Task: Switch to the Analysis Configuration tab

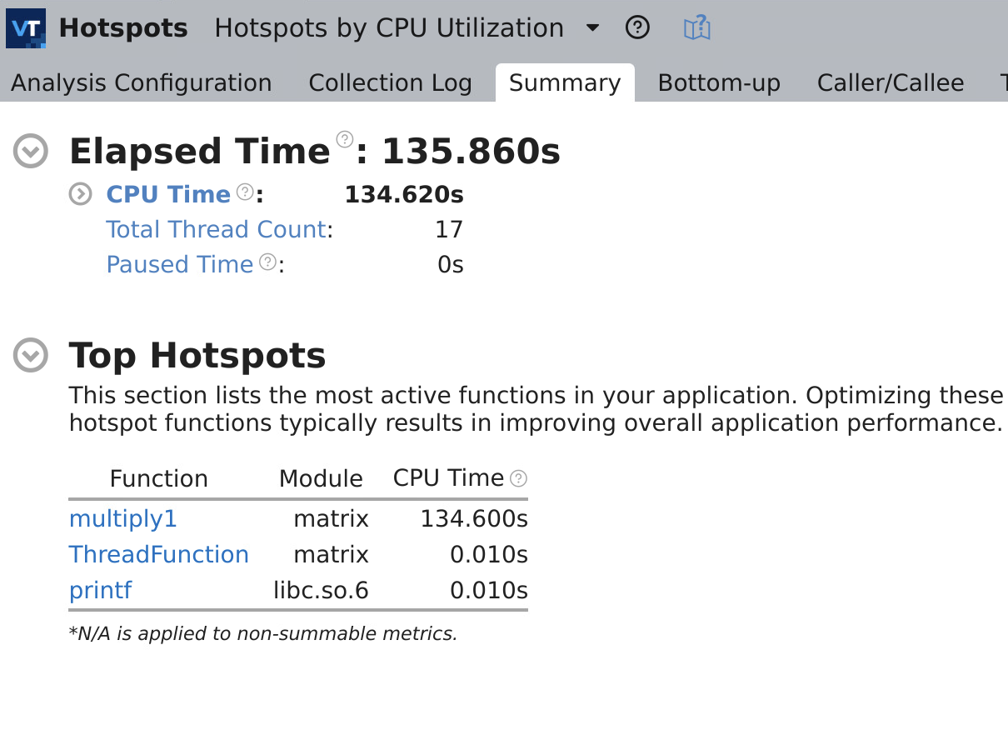Action: [141, 83]
